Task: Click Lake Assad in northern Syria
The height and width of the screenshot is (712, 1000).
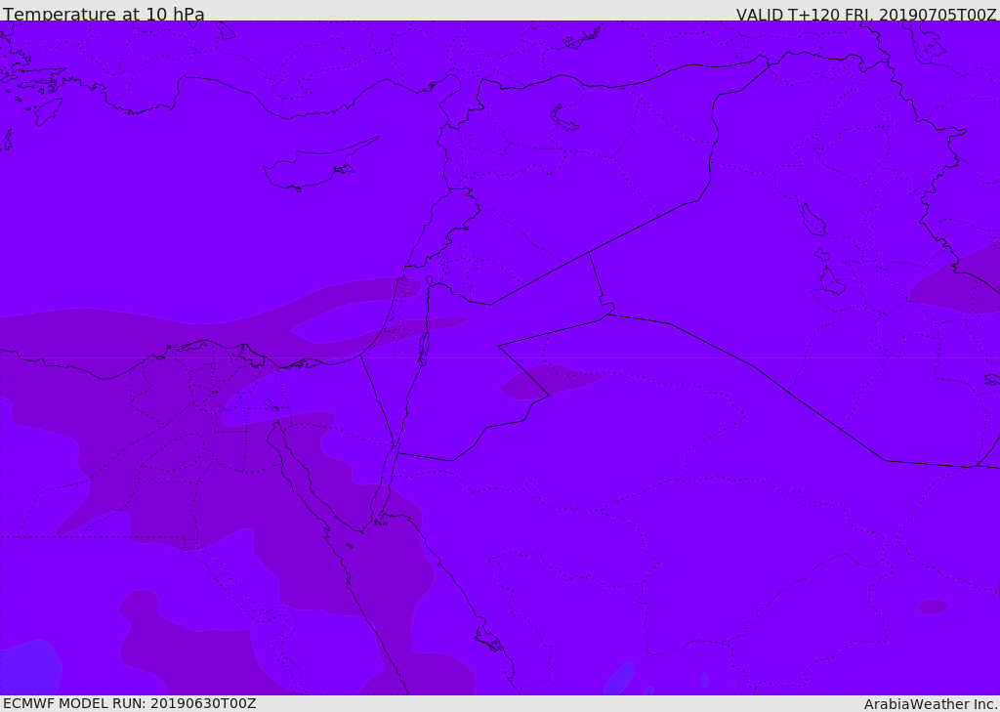Action: point(563,118)
